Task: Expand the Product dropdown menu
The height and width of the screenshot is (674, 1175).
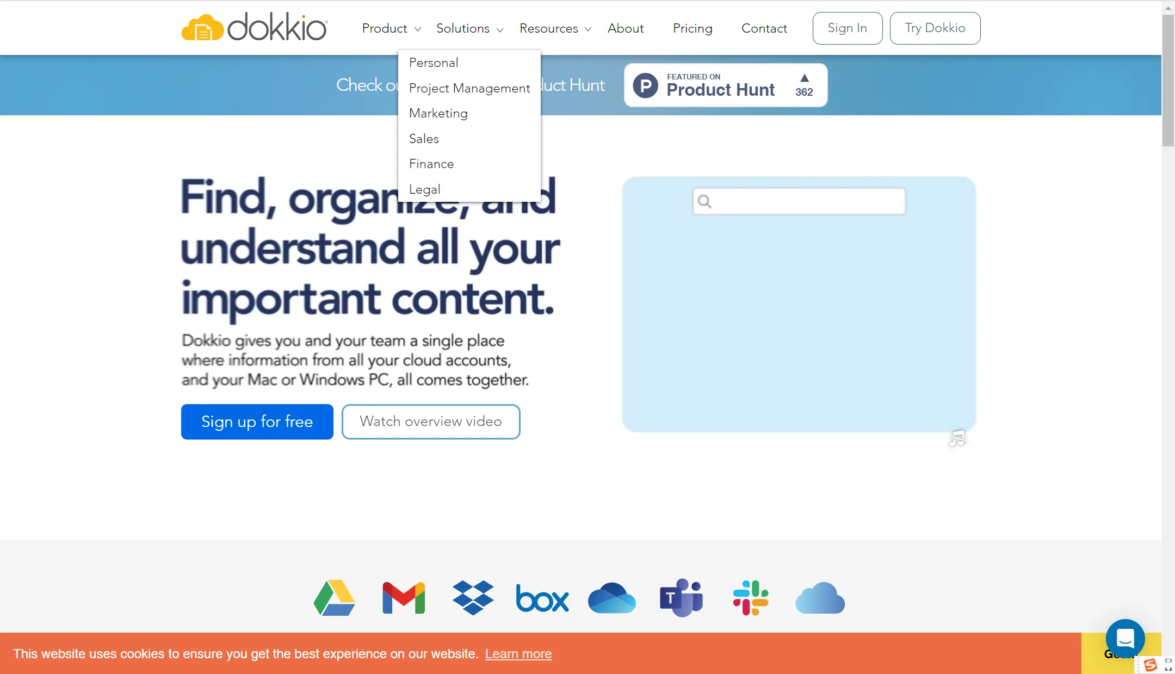Action: pyautogui.click(x=392, y=28)
